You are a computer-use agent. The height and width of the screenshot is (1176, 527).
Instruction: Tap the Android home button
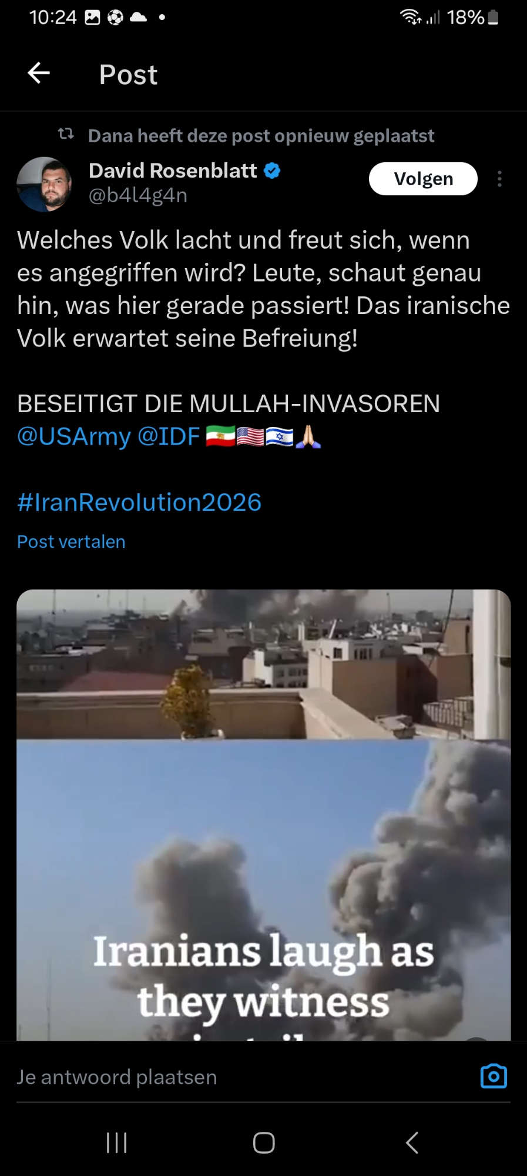[264, 1142]
